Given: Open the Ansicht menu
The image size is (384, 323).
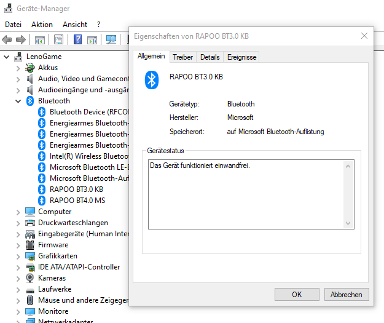Looking at the screenshot, I should tap(75, 25).
